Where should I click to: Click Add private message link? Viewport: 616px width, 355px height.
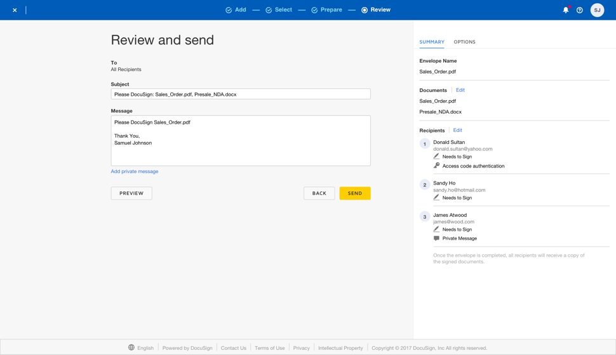[135, 171]
